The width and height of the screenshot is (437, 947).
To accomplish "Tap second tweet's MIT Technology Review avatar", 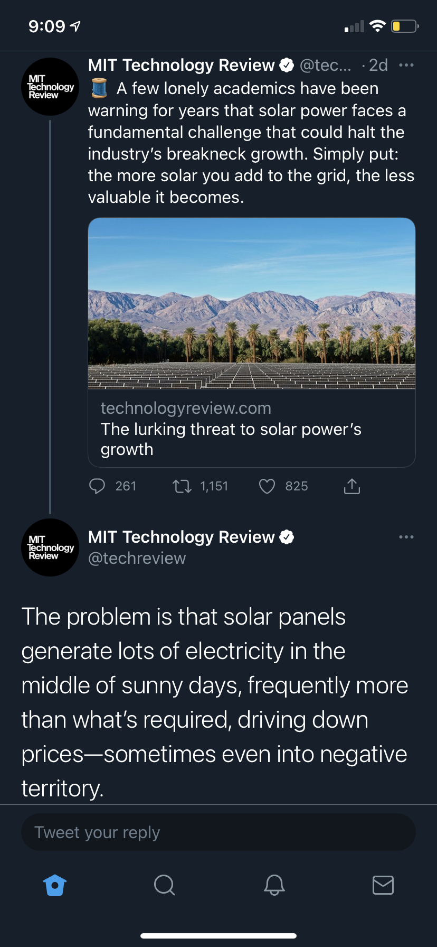I will tap(50, 547).
